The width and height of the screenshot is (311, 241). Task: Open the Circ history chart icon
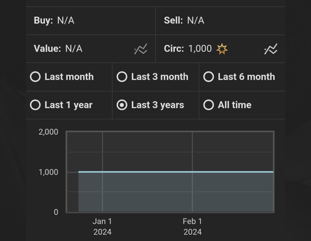(x=271, y=49)
